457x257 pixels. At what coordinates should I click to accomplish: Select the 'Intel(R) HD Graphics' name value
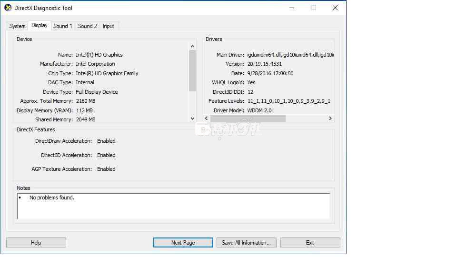point(99,55)
